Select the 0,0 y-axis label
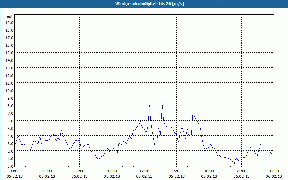 10,166
